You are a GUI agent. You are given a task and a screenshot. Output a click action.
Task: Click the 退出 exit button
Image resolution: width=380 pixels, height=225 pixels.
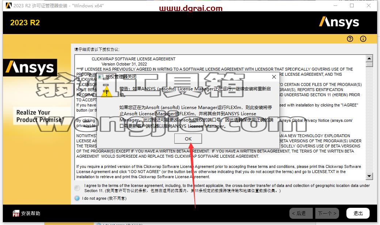(358, 213)
